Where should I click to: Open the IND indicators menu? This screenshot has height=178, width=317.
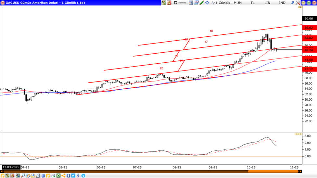(x=282, y=3)
